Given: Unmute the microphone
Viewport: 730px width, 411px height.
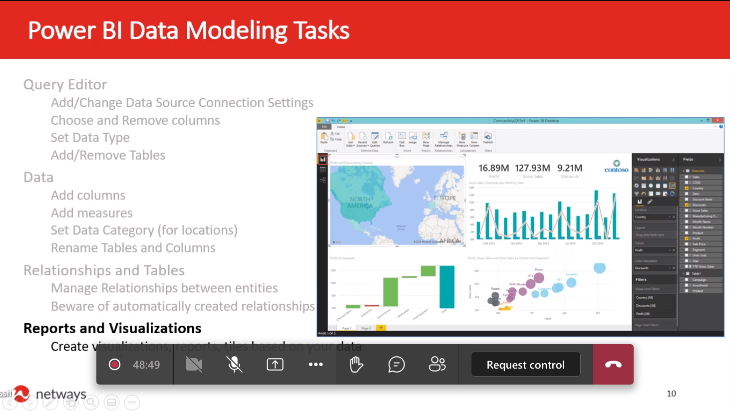Looking at the screenshot, I should click(x=234, y=365).
